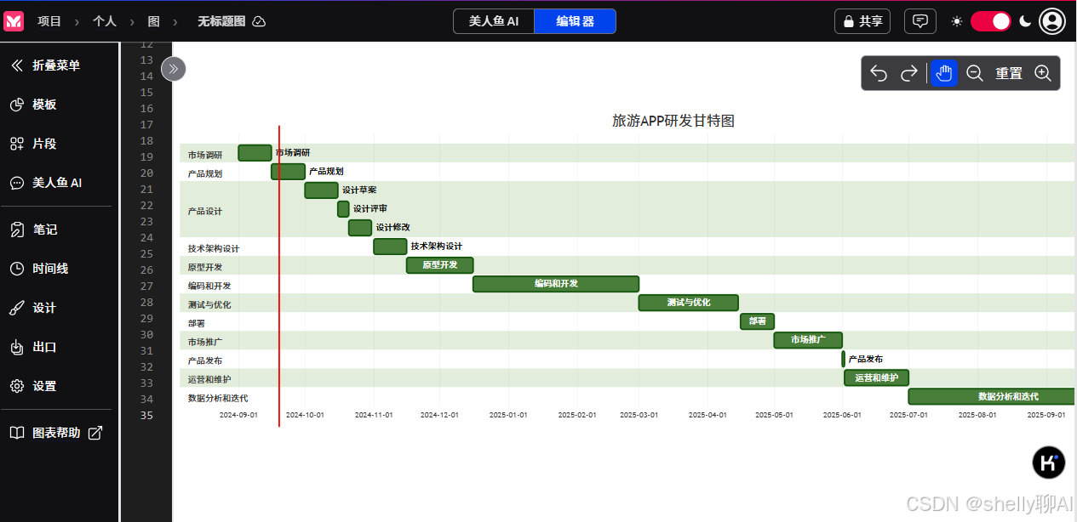Viewport: 1077px width, 522px height.
Task: Click the 时间线 clock icon
Action: pos(17,269)
